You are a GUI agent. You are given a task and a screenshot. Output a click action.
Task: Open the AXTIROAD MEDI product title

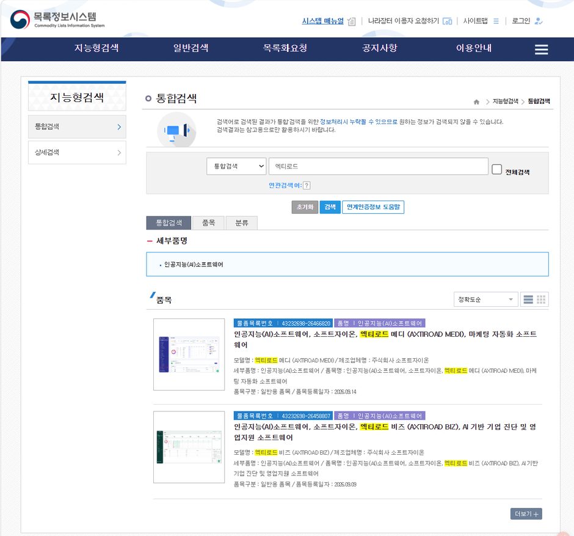pos(385,339)
